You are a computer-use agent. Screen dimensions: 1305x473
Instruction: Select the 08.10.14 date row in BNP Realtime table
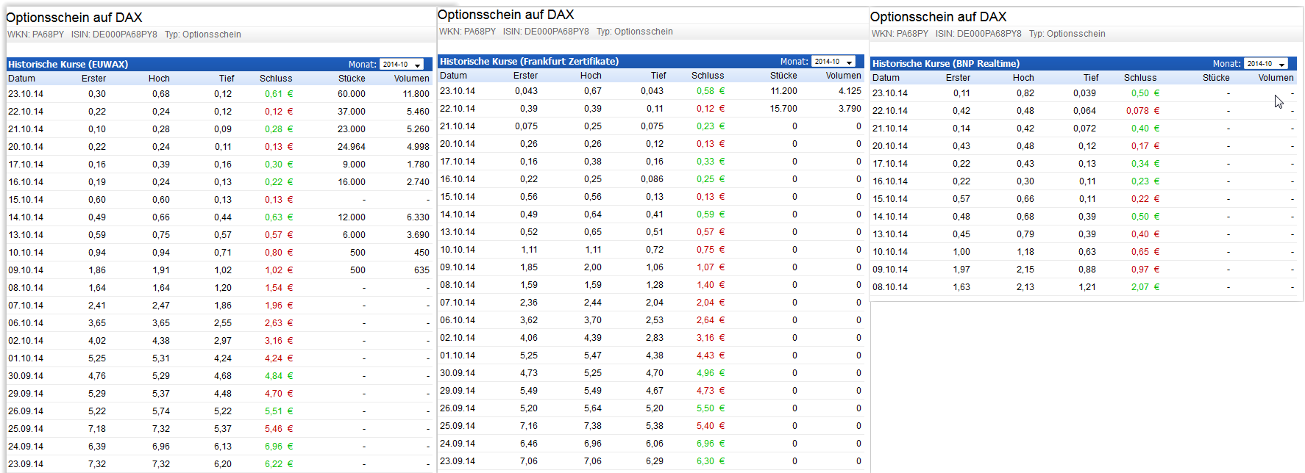click(890, 287)
